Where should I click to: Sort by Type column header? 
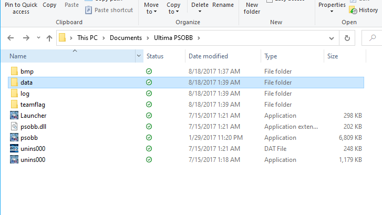tap(292, 56)
